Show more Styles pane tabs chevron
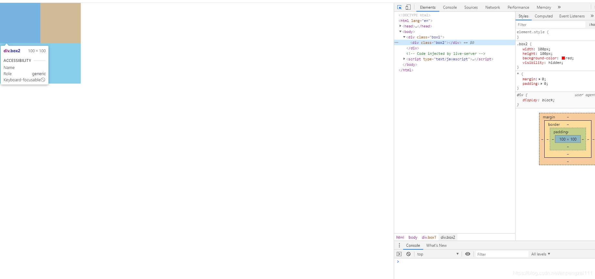 592,16
